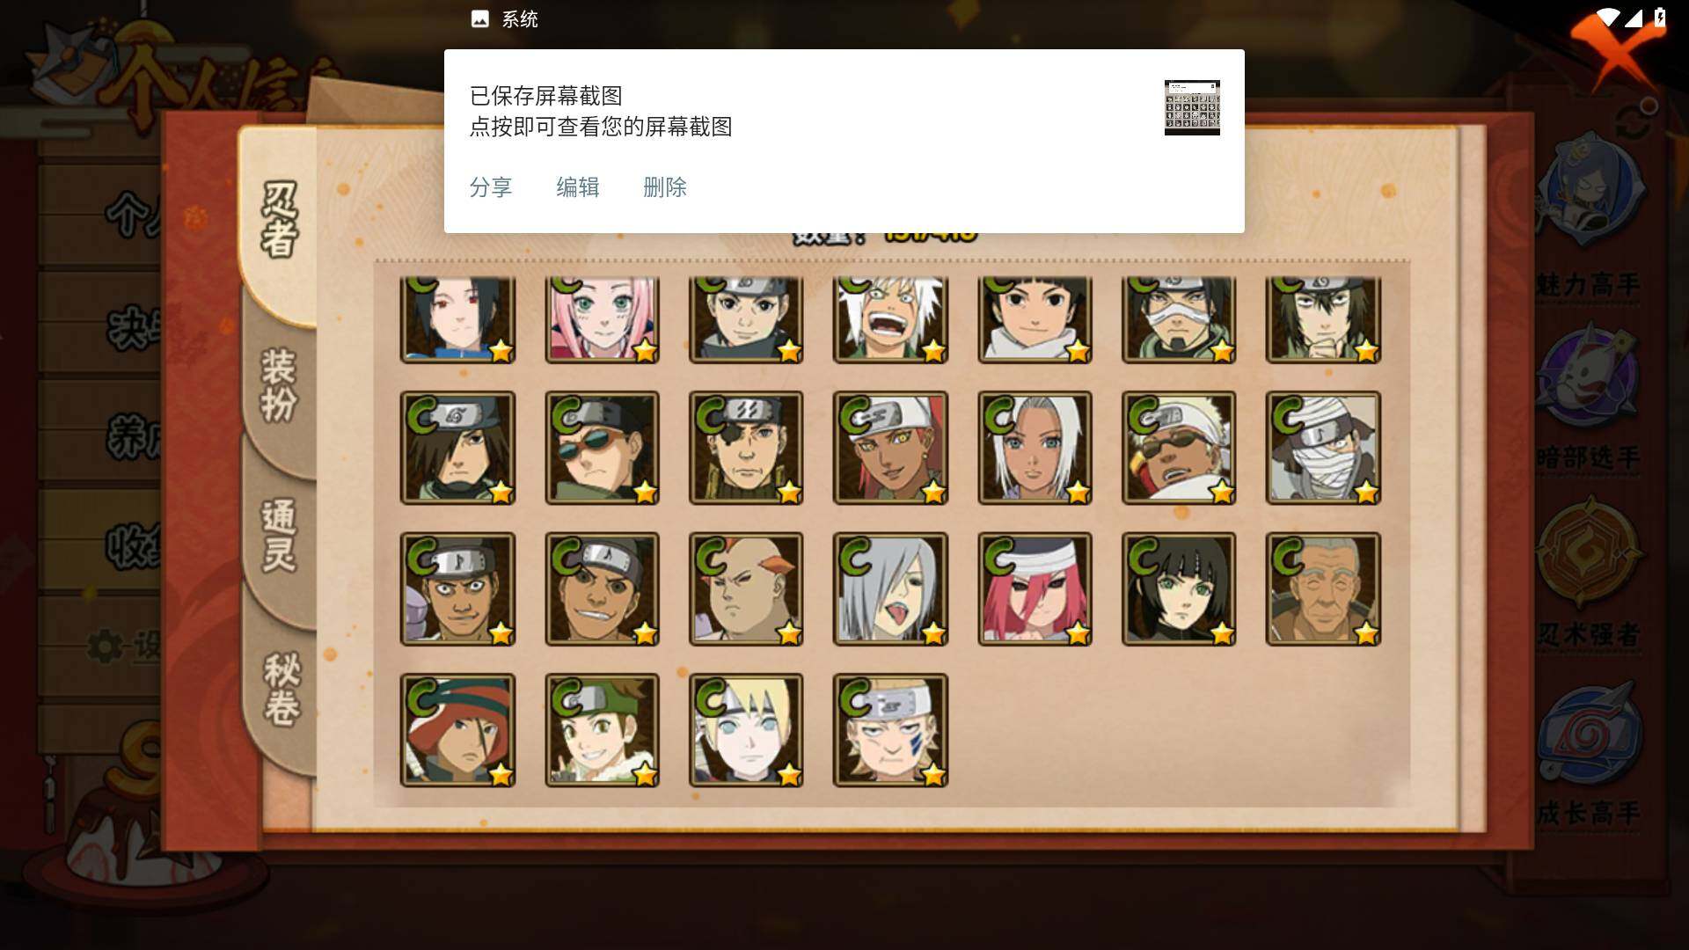
Task: Tap 删除 in screenshot notification
Action: (665, 187)
